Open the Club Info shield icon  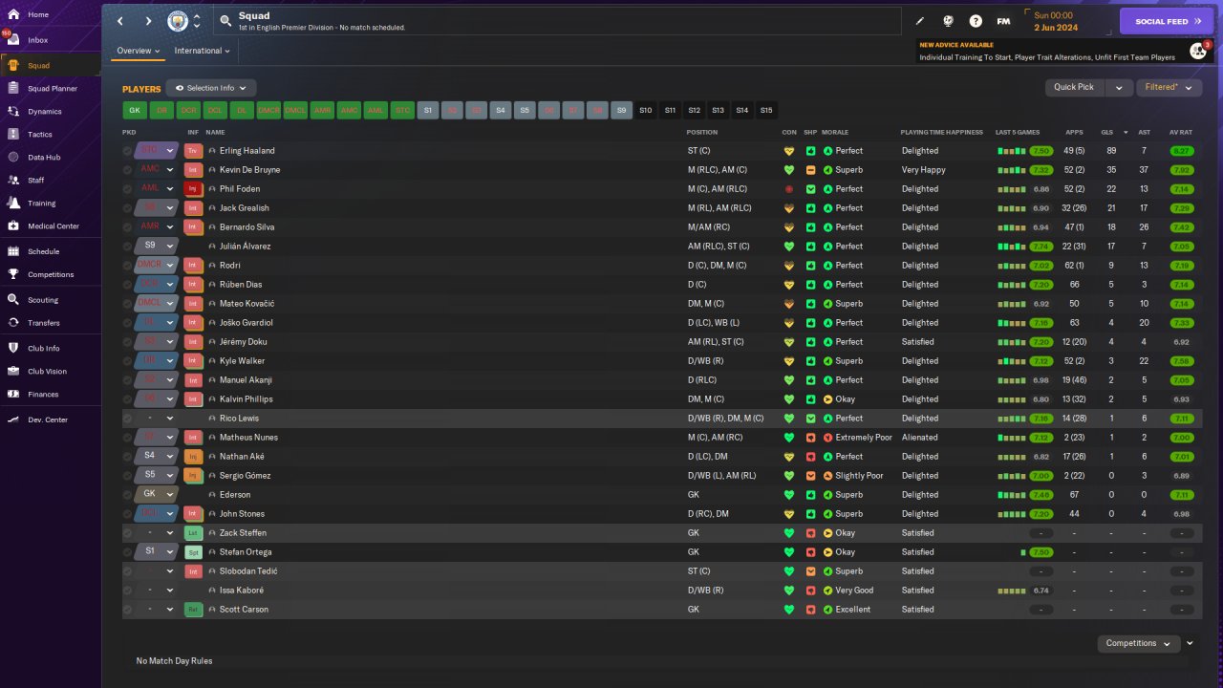[13, 348]
